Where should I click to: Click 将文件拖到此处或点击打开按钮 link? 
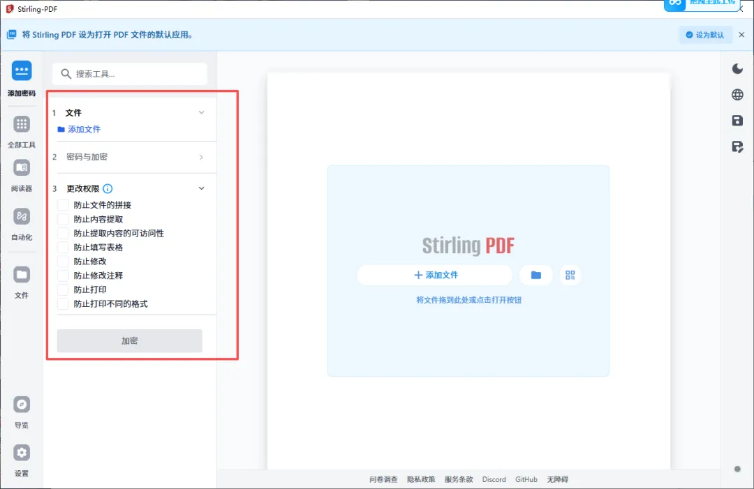pyautogui.click(x=468, y=300)
